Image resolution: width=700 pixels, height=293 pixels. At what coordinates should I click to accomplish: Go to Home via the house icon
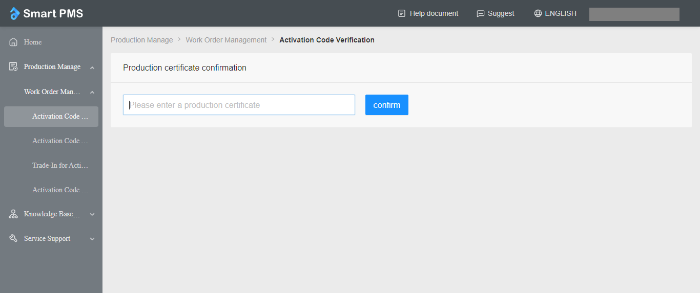click(13, 42)
